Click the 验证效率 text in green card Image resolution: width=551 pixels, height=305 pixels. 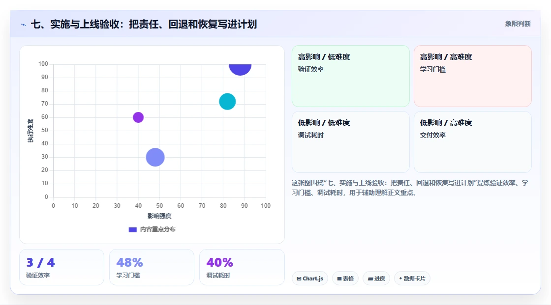[310, 69]
